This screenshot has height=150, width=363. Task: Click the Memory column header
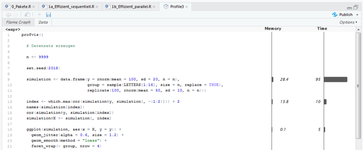[x=273, y=29]
